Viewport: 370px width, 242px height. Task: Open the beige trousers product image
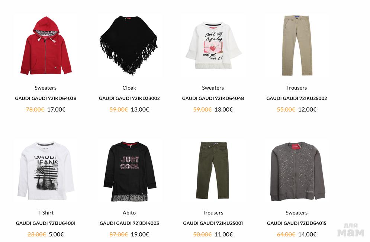297,45
